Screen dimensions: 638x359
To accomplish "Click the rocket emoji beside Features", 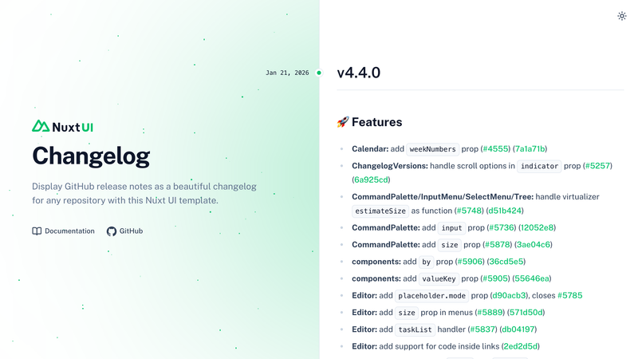I will click(343, 122).
